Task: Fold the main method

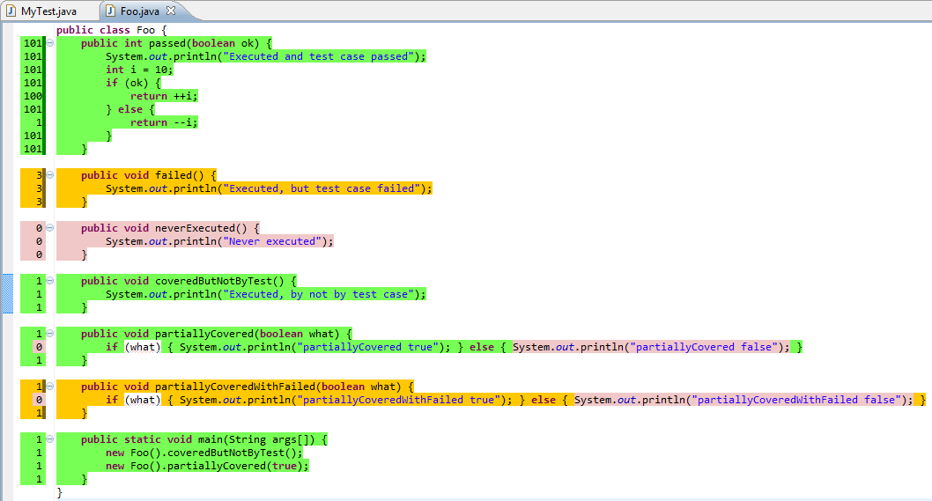Action: (50, 439)
